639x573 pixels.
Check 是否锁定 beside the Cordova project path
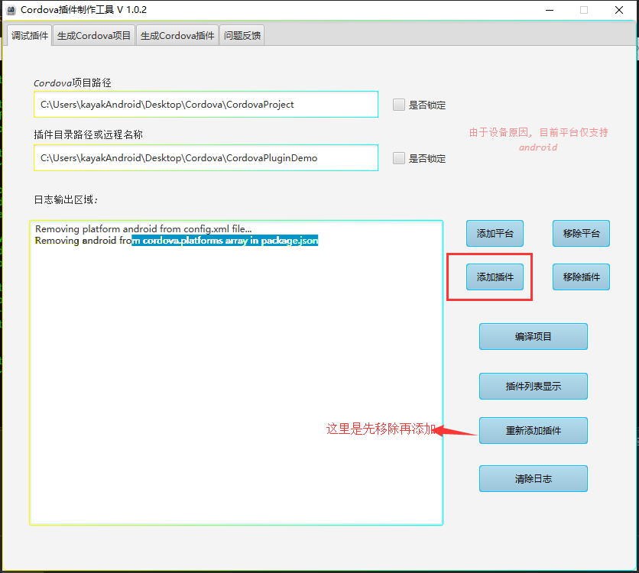click(398, 105)
